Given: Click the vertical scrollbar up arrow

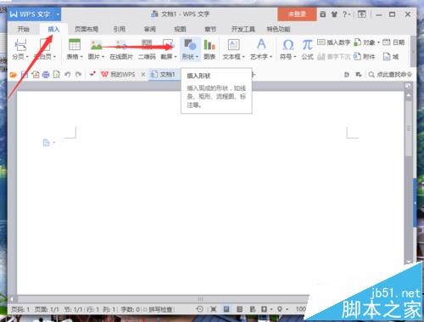Looking at the screenshot, I should click(409, 96).
